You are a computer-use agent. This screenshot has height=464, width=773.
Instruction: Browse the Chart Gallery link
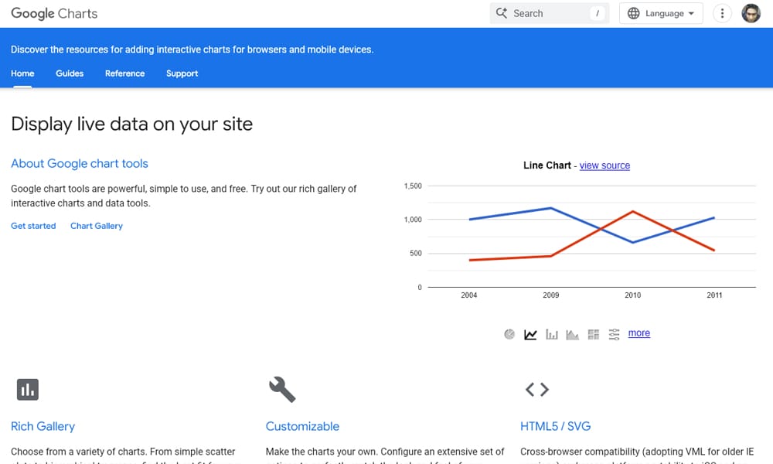click(x=96, y=225)
